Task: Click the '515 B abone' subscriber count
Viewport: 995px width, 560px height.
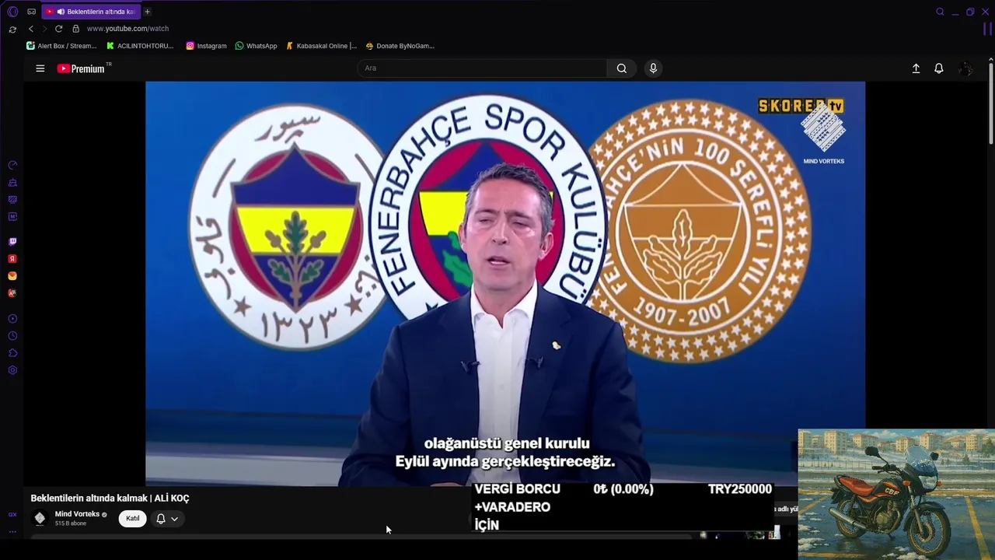Action: tap(71, 523)
